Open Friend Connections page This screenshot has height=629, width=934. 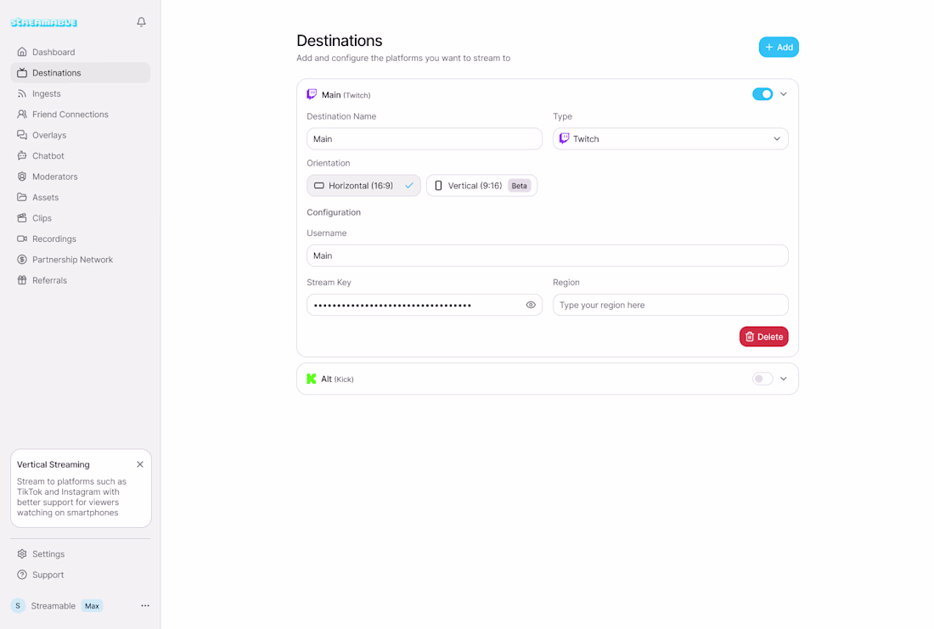pos(81,115)
